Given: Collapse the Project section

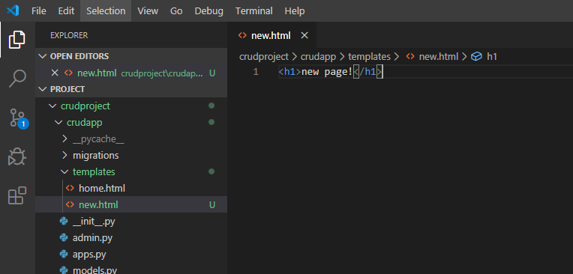Looking at the screenshot, I should pos(43,89).
